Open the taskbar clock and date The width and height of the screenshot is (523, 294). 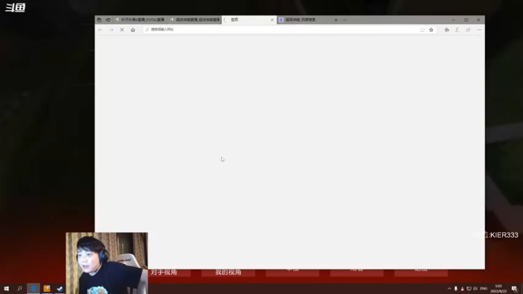[x=498, y=289]
